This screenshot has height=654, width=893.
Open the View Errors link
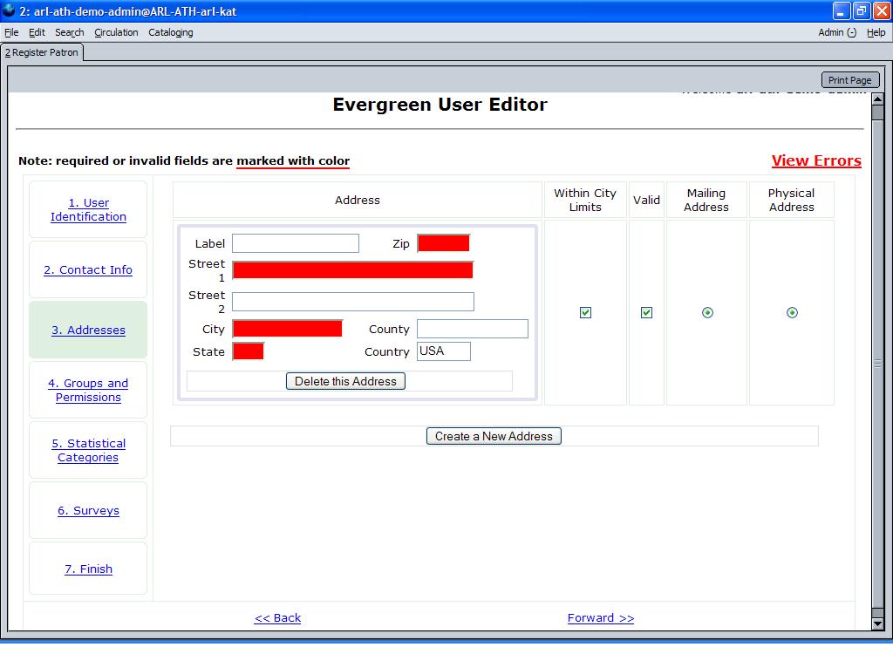click(815, 160)
